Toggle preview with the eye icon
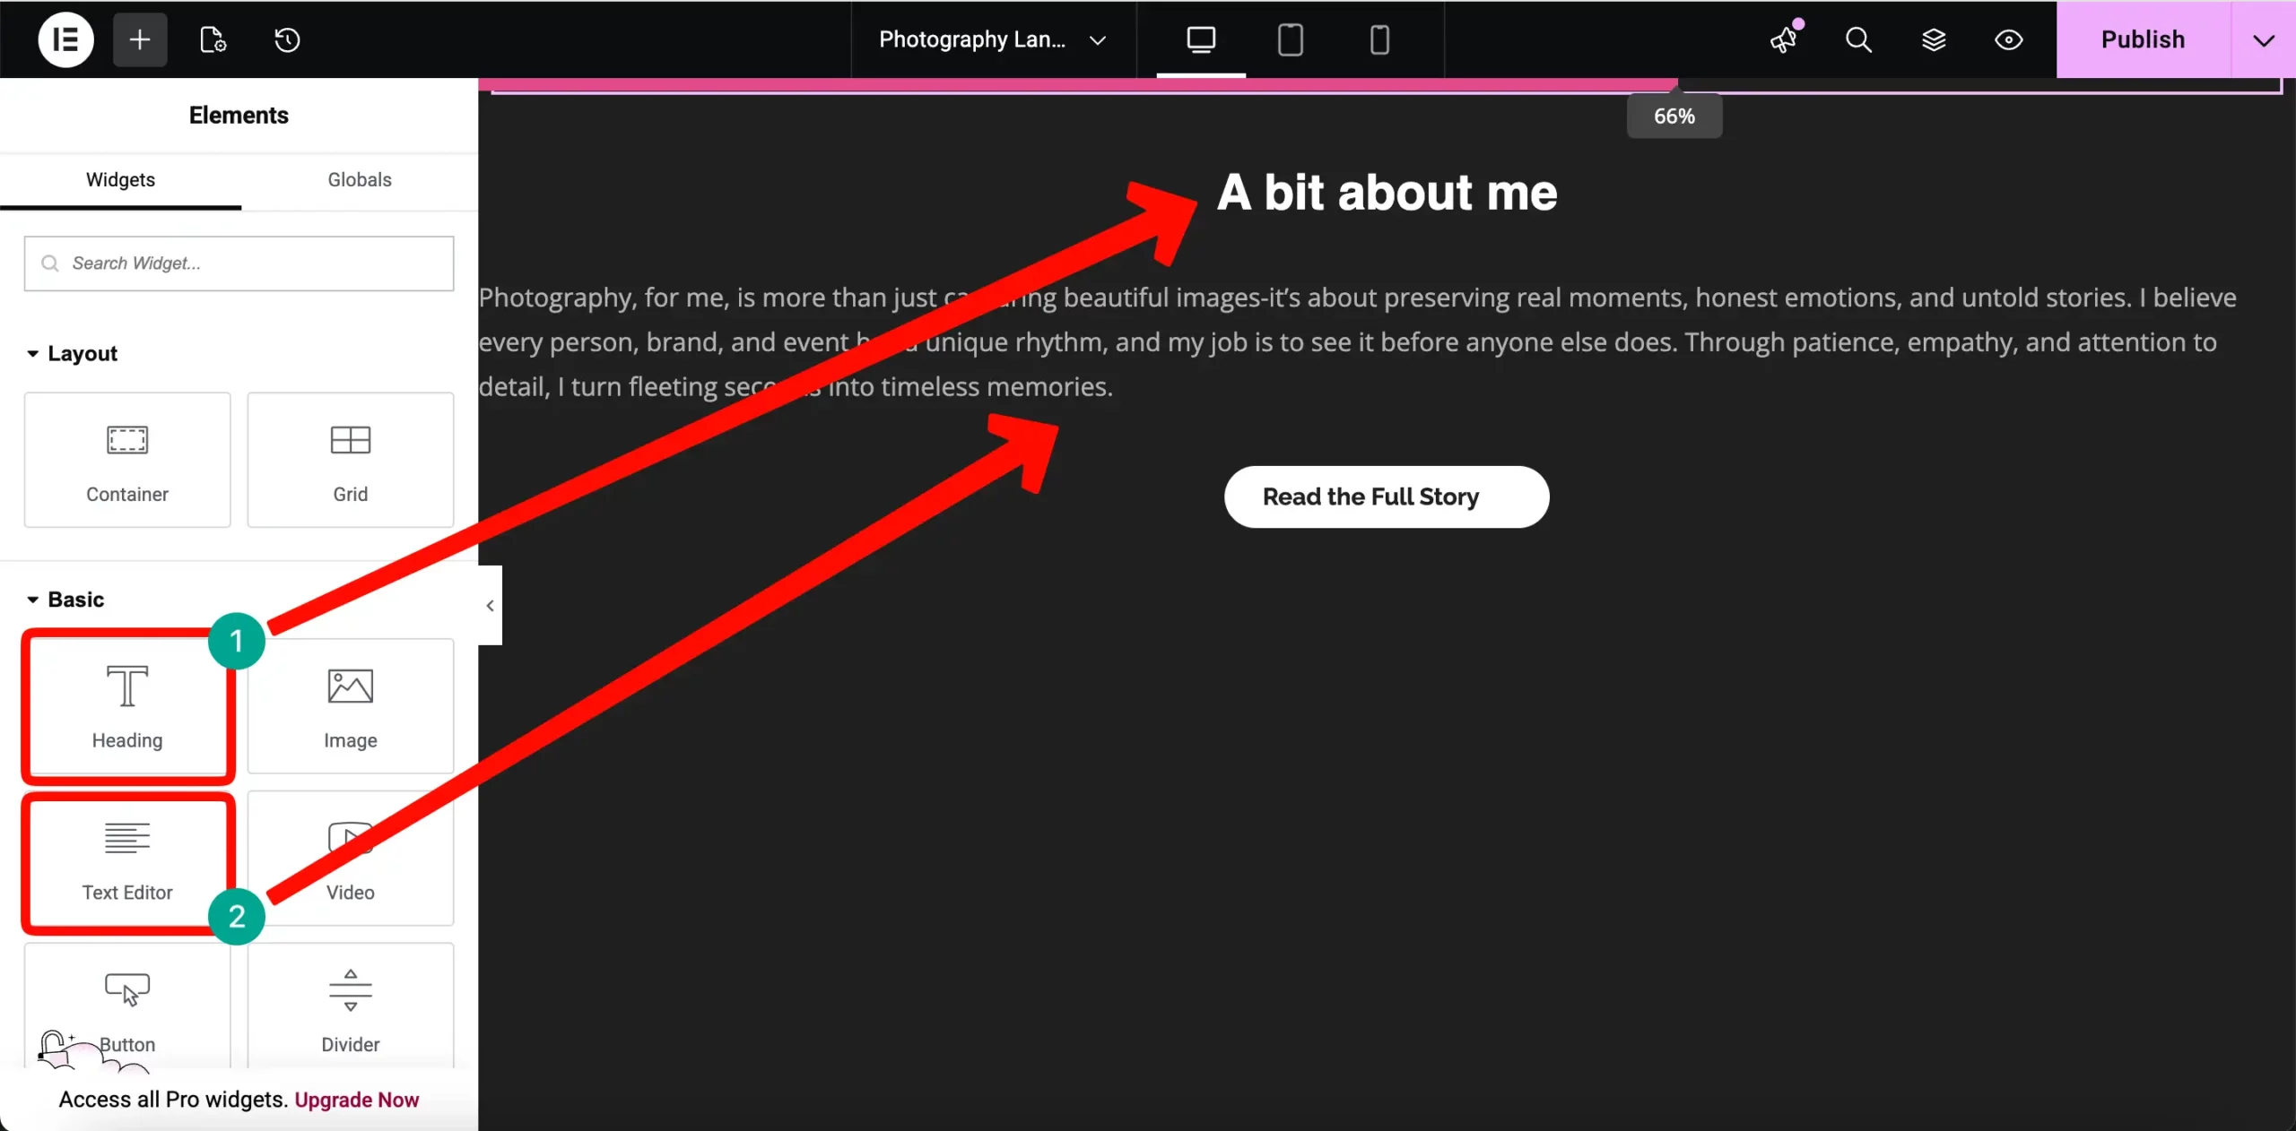This screenshot has height=1131, width=2296. 2008,39
